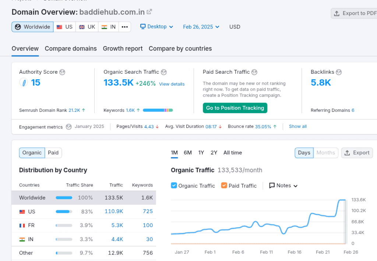
Task: Select the 1M time range
Action: pyautogui.click(x=174, y=153)
